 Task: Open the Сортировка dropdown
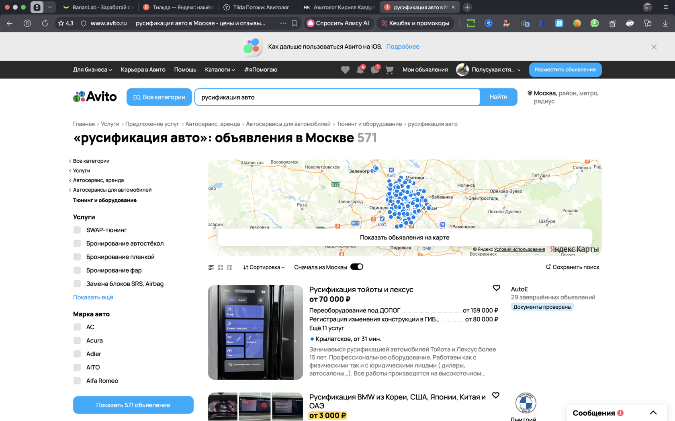pyautogui.click(x=264, y=267)
